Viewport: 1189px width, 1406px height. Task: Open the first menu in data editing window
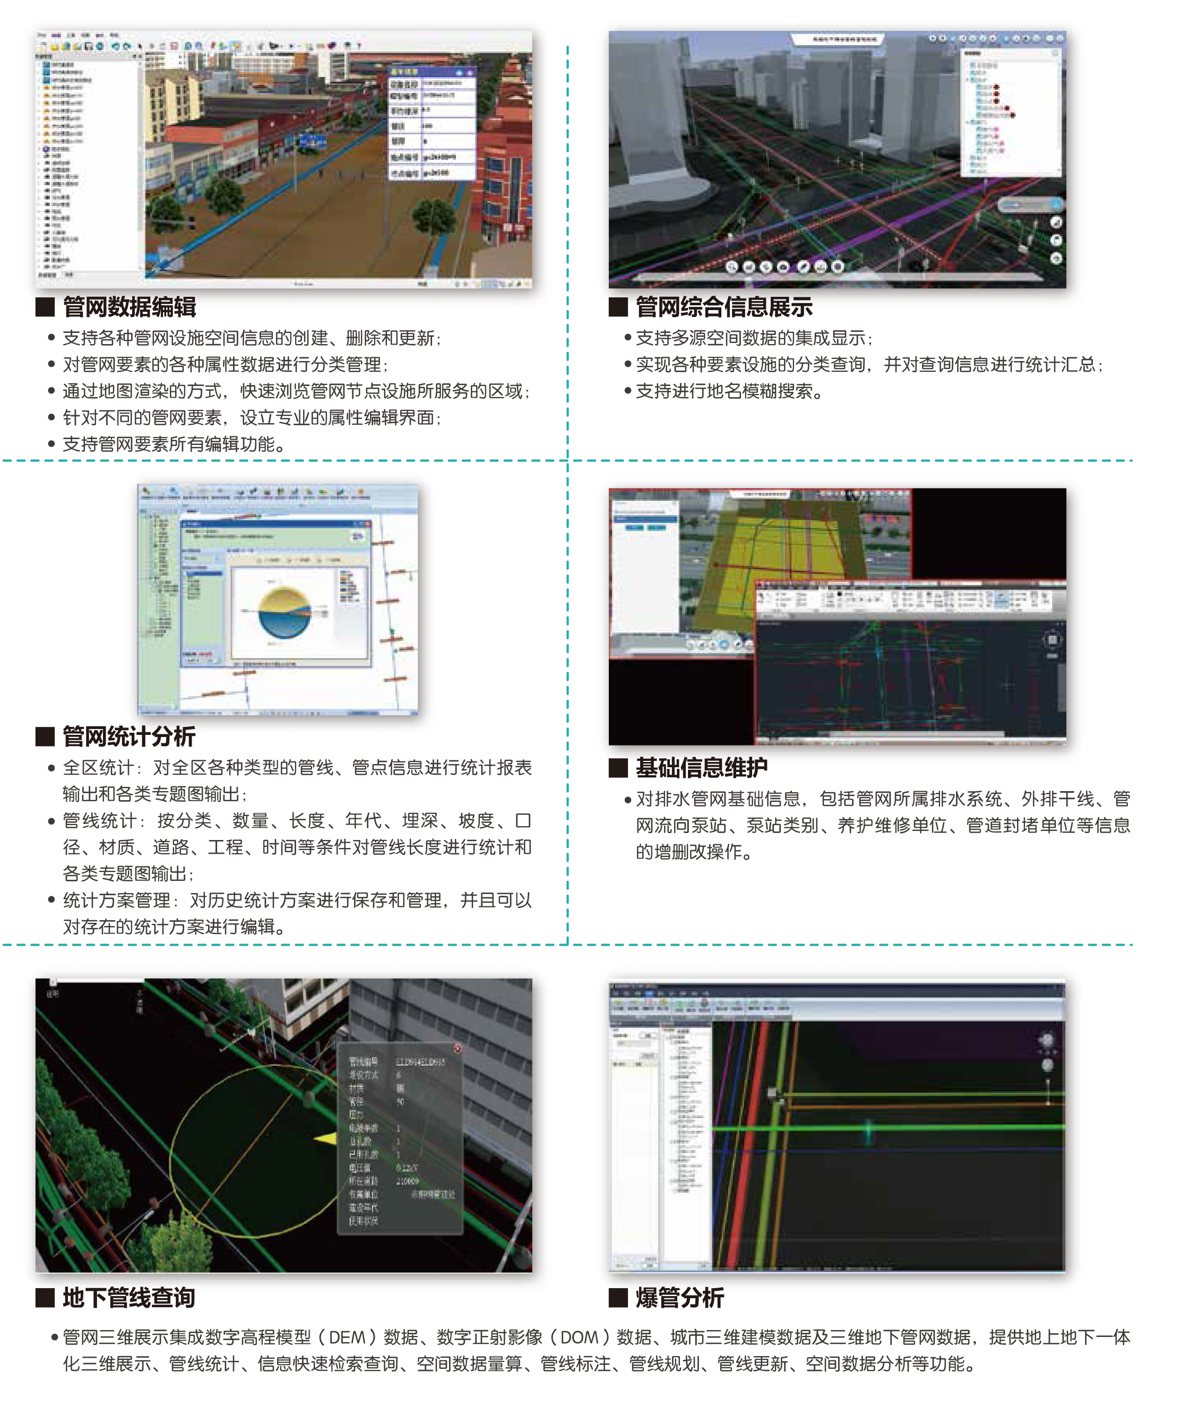pos(41,35)
